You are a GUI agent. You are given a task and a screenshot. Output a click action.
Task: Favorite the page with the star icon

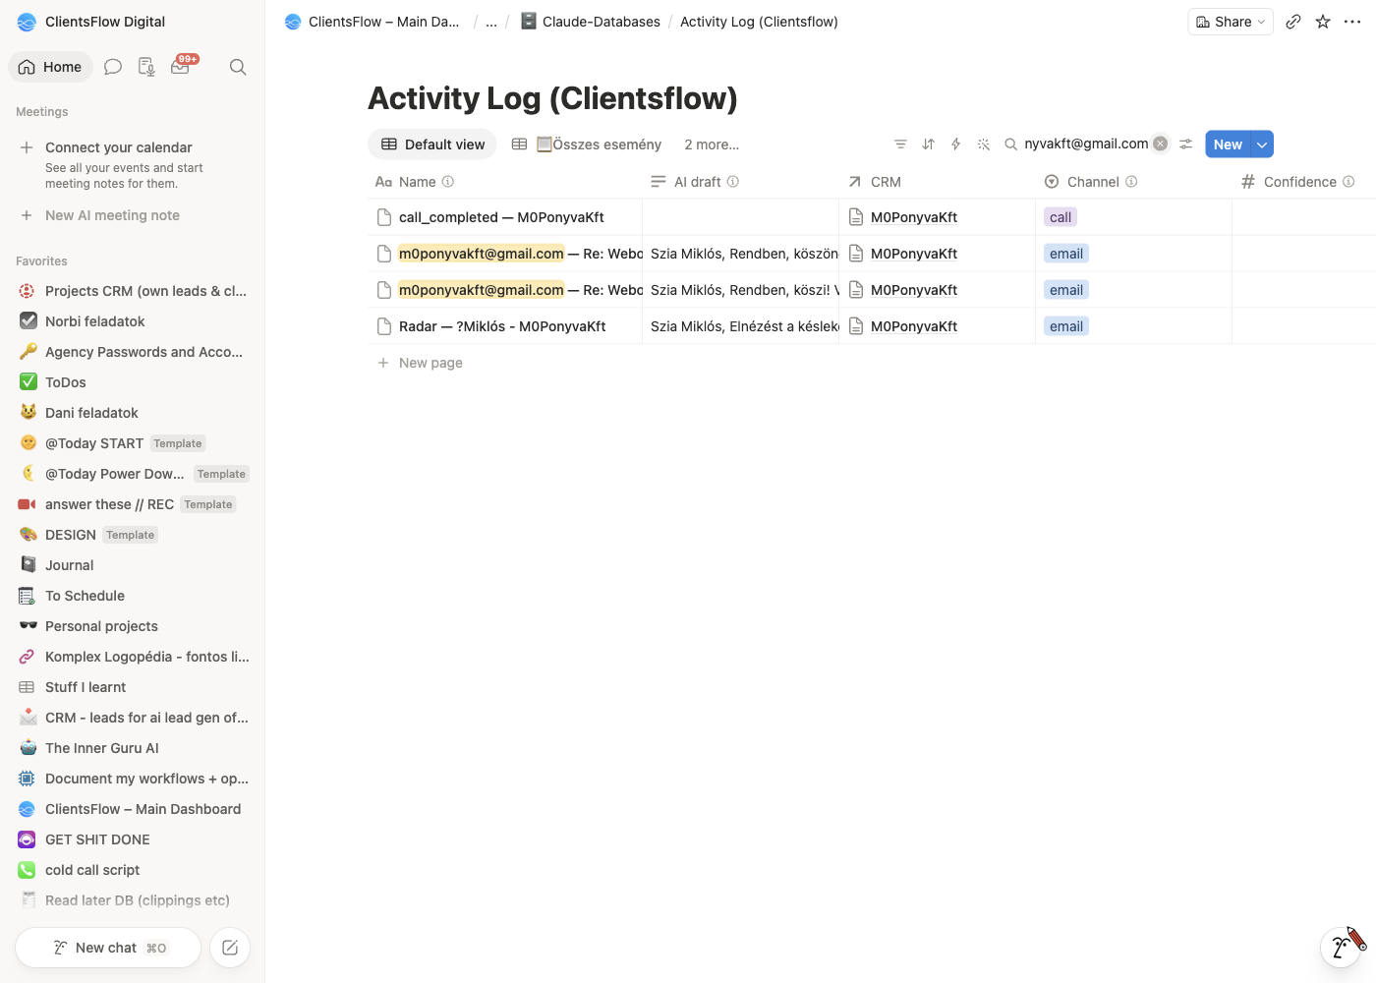[1323, 22]
